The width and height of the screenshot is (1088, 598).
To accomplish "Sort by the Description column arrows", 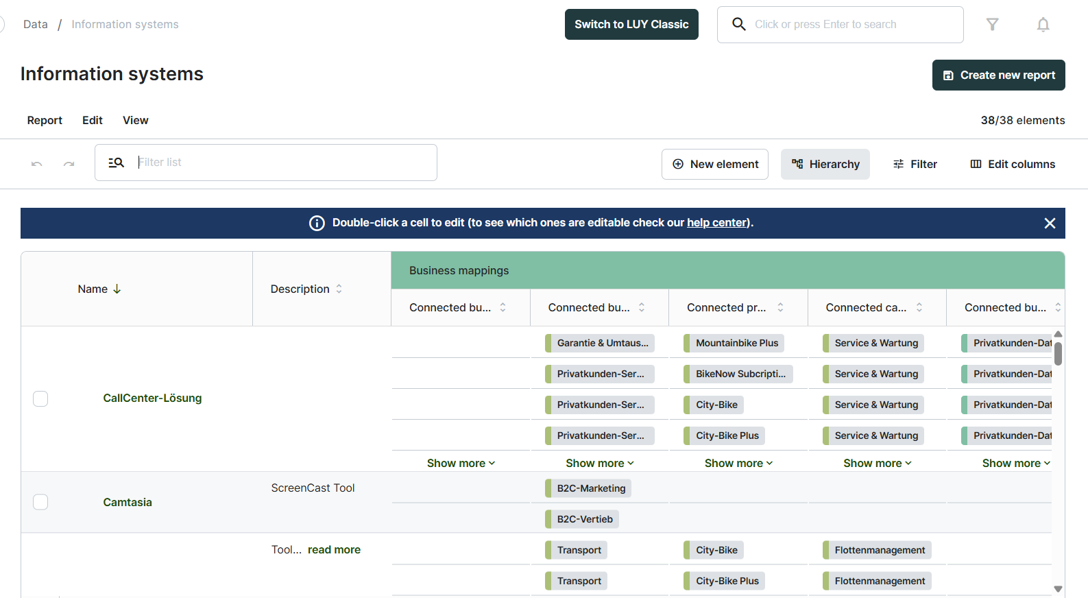I will [339, 289].
